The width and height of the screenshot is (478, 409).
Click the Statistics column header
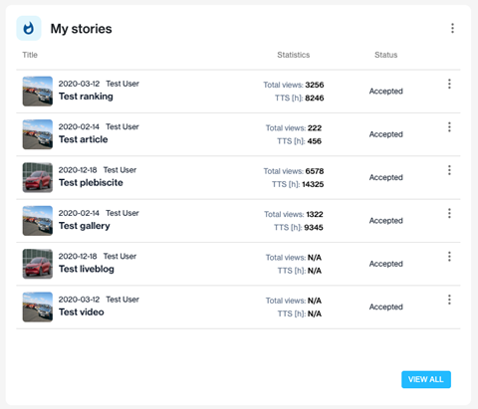[x=294, y=55]
